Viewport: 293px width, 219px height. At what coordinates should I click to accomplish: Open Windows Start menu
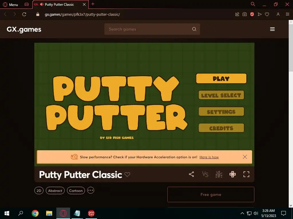coord(7,213)
